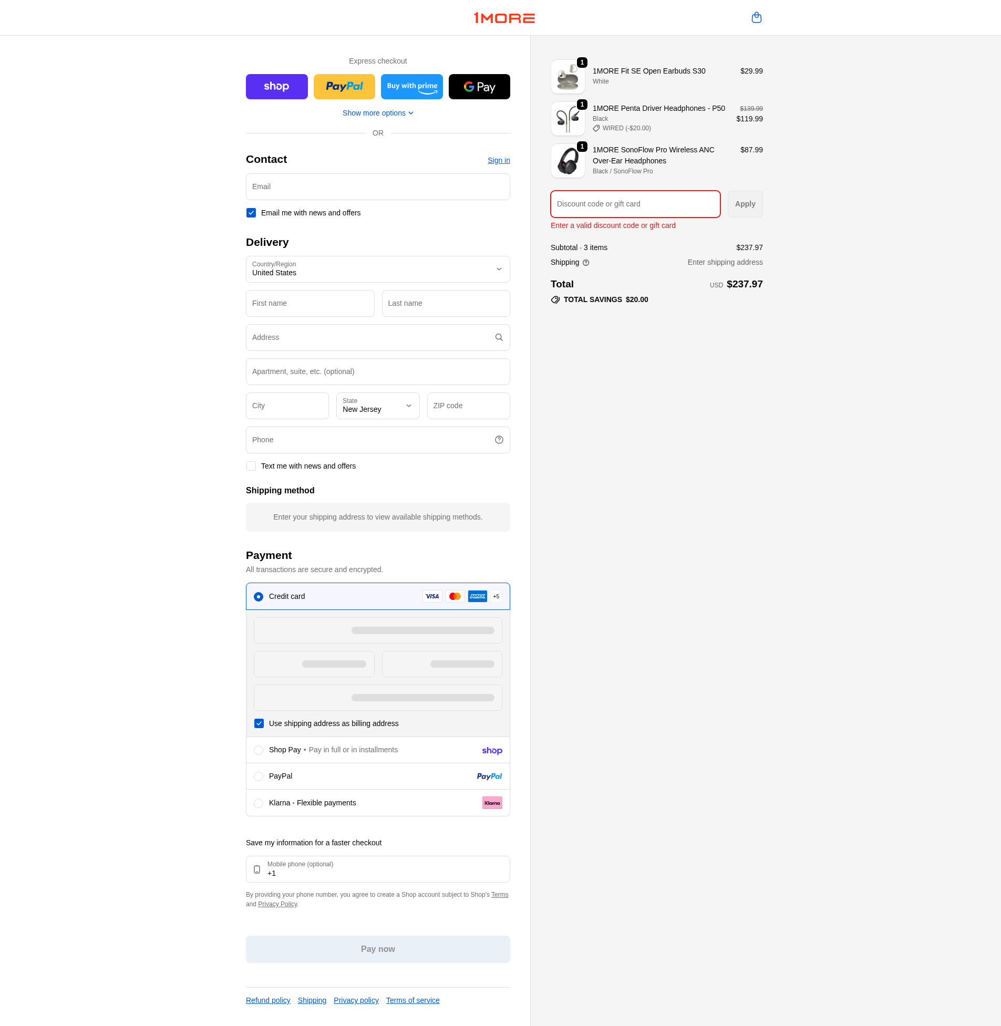The height and width of the screenshot is (1026, 1001).
Task: Uncheck Use shipping address as billing address
Action: (x=259, y=723)
